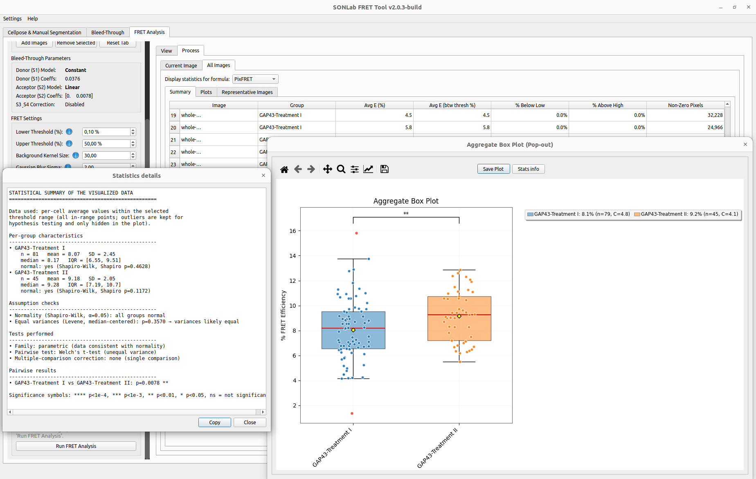Click blue GAP43-Treatment I legend swatch

pyautogui.click(x=531, y=214)
